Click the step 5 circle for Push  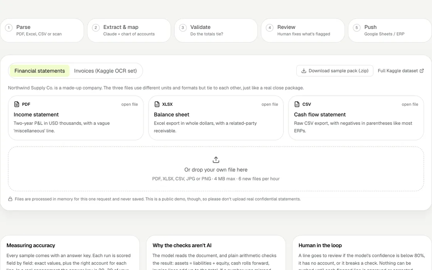click(x=357, y=27)
